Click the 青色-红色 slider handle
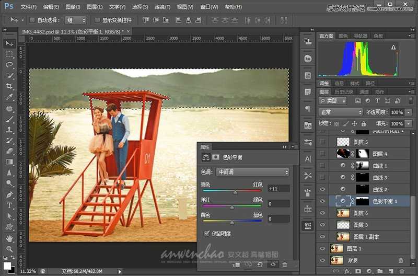Viewport: 418px width, 276px height. tap(235, 192)
